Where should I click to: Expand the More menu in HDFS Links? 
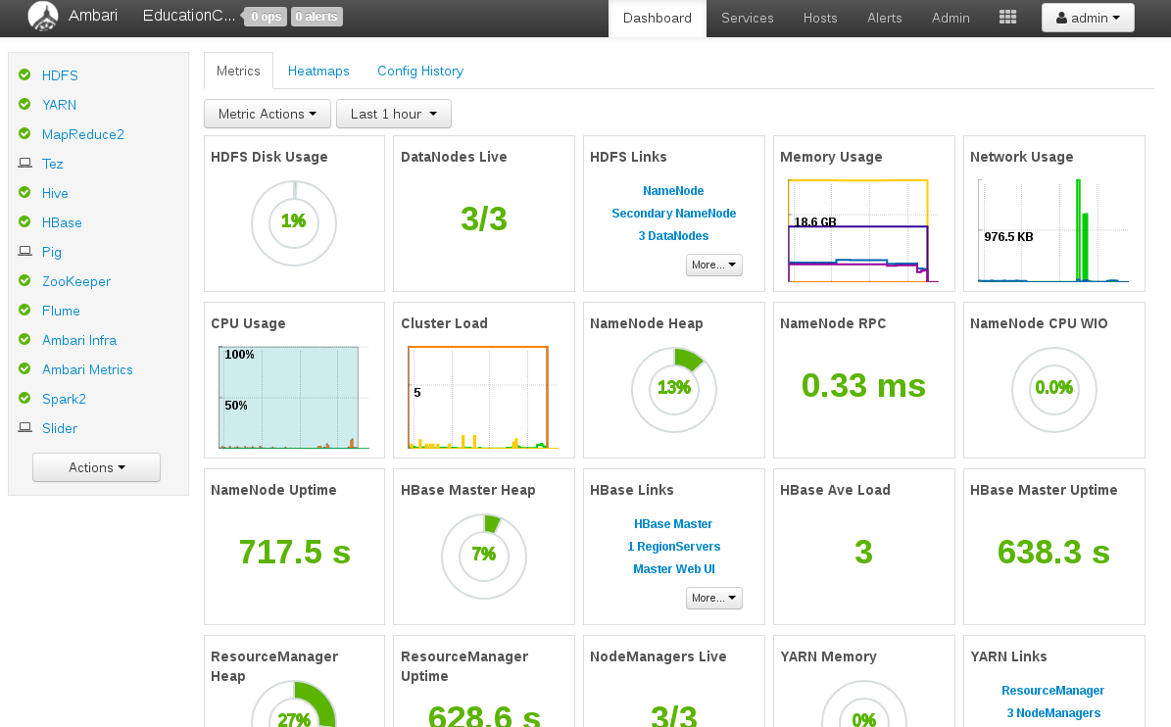pyautogui.click(x=714, y=265)
